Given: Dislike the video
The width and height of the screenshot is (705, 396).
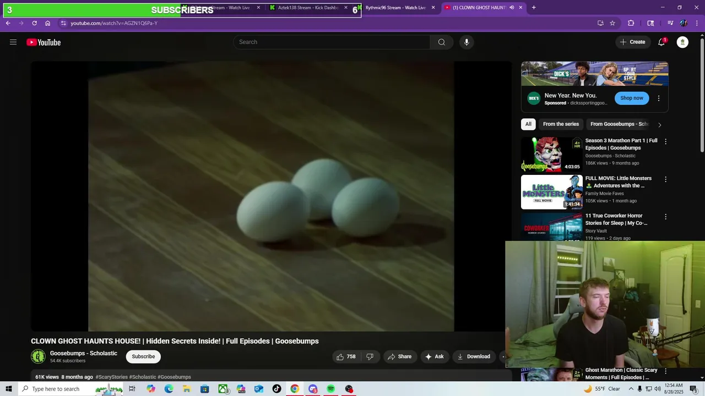Looking at the screenshot, I should point(370,356).
